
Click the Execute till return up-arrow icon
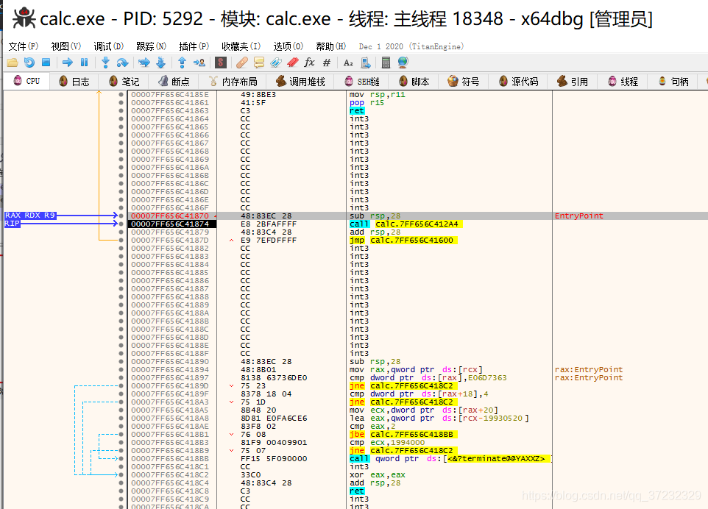pyautogui.click(x=182, y=63)
